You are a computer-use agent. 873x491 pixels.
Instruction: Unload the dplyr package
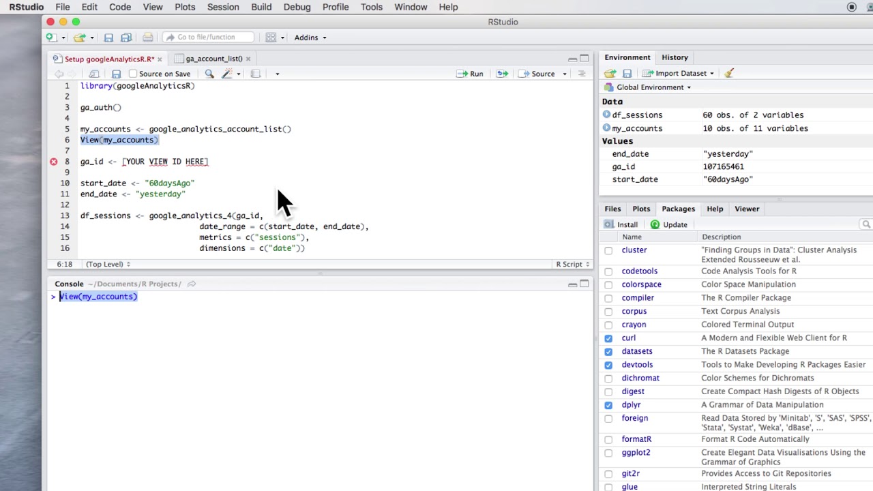click(x=608, y=405)
